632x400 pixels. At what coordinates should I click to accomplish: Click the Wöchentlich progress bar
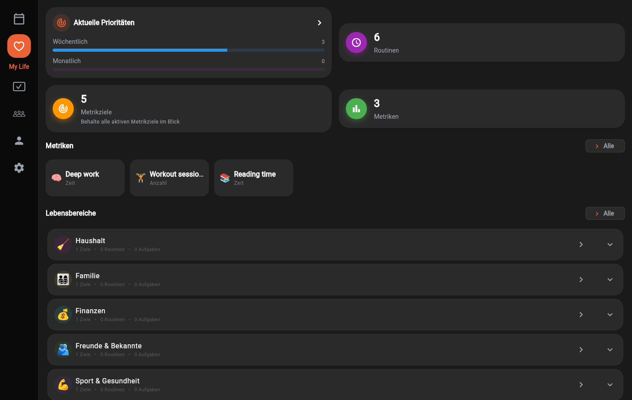(189, 50)
